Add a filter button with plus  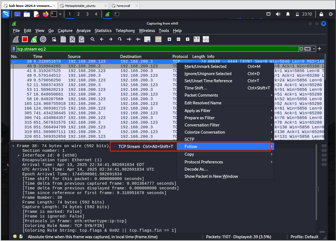pyautogui.click(x=319, y=49)
